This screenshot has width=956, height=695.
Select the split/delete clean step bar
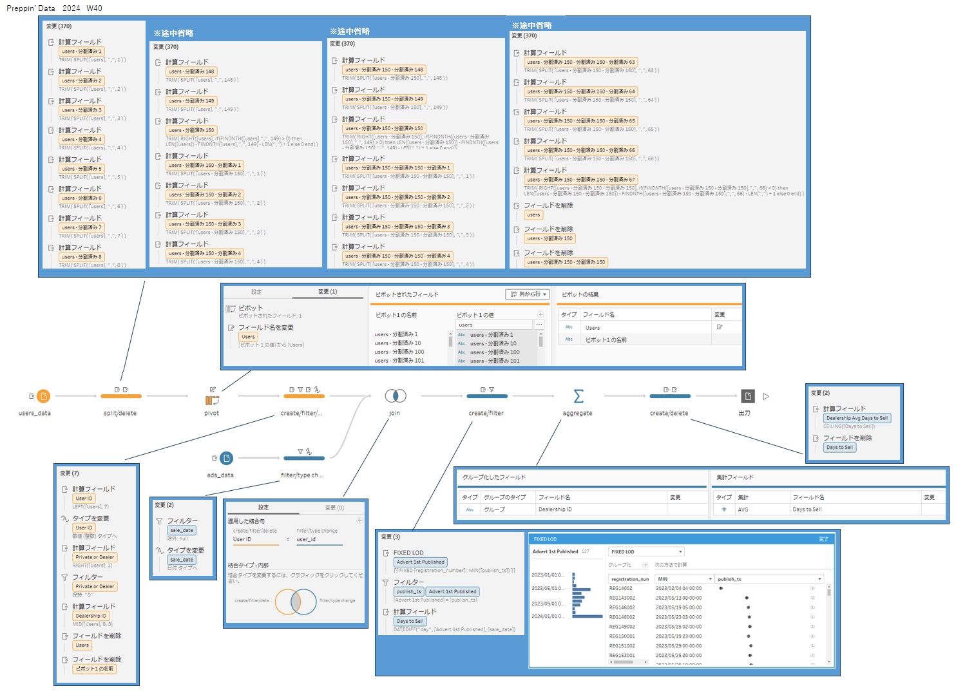tap(121, 396)
